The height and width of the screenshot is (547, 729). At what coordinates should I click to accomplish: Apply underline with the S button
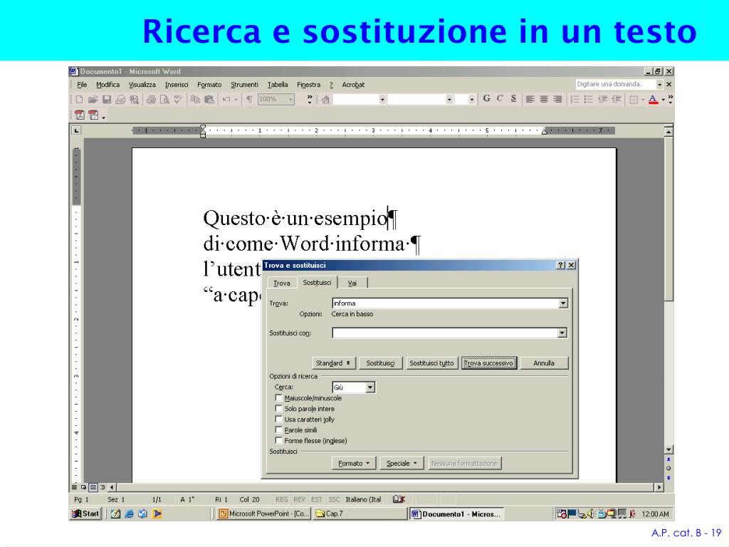513,98
